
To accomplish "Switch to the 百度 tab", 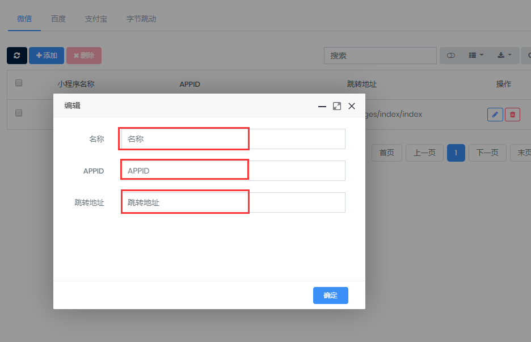I will [x=58, y=19].
